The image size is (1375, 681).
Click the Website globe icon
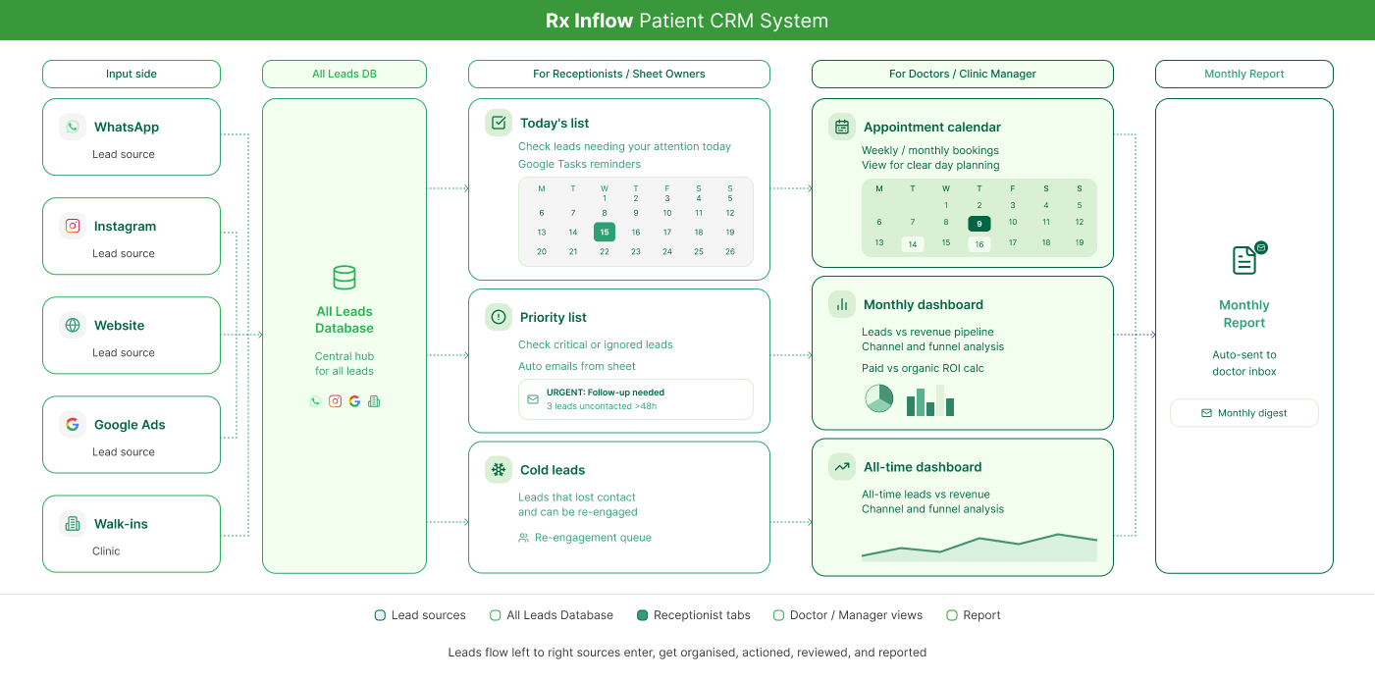click(x=73, y=325)
